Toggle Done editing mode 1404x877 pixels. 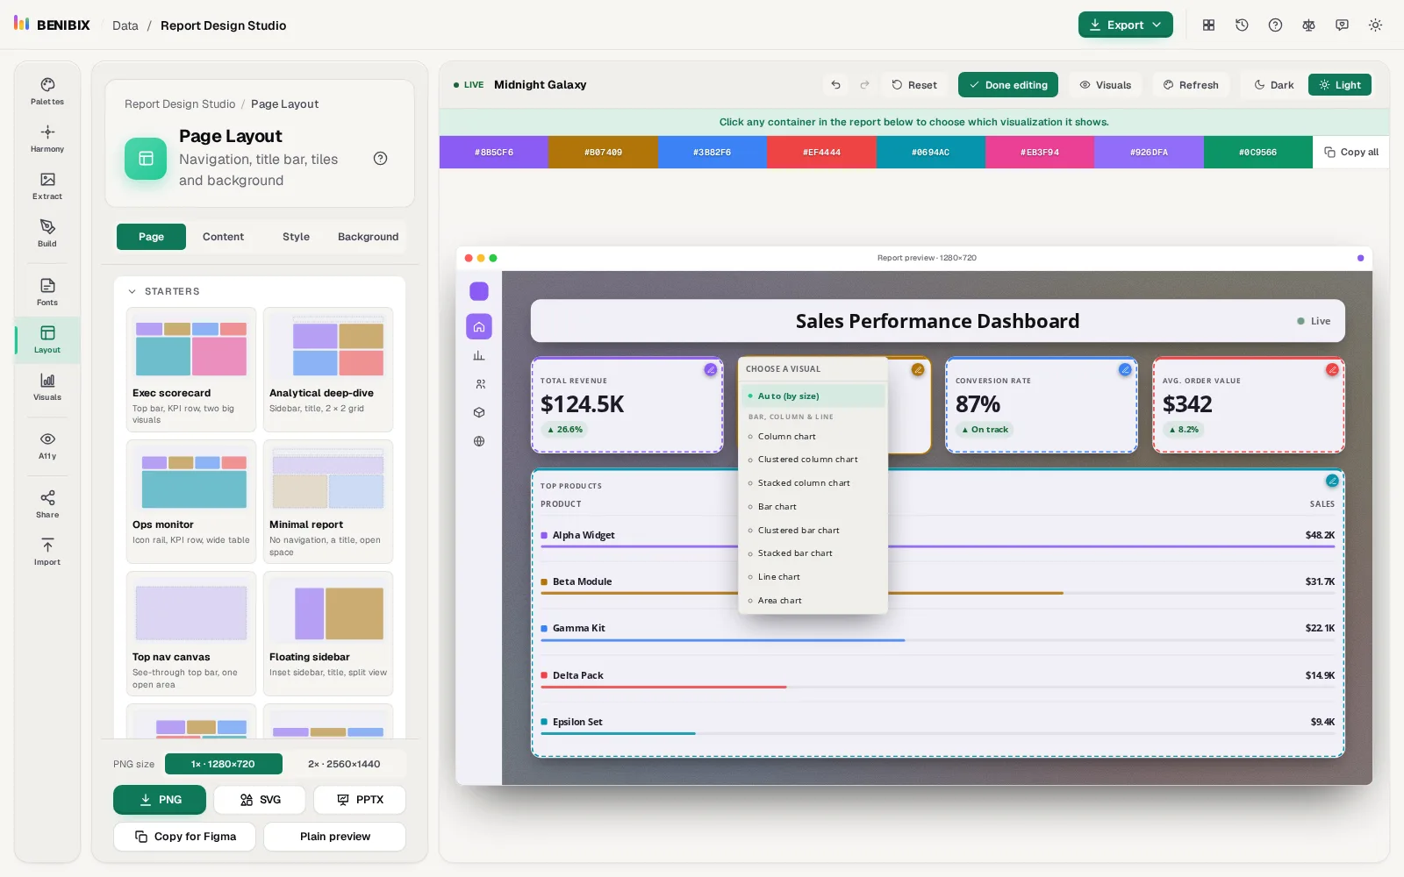coord(1008,85)
